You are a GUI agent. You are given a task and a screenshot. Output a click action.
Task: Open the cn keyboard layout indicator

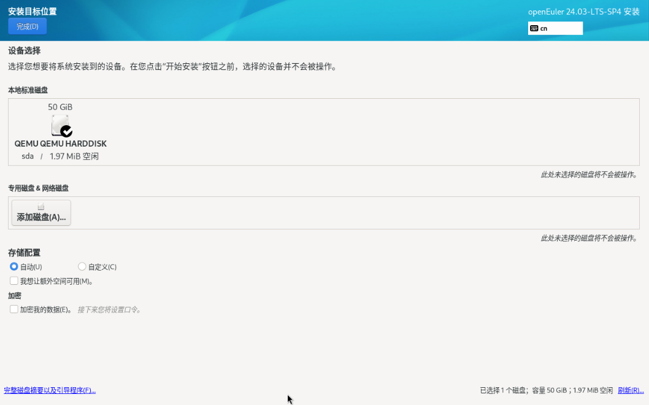tap(555, 28)
